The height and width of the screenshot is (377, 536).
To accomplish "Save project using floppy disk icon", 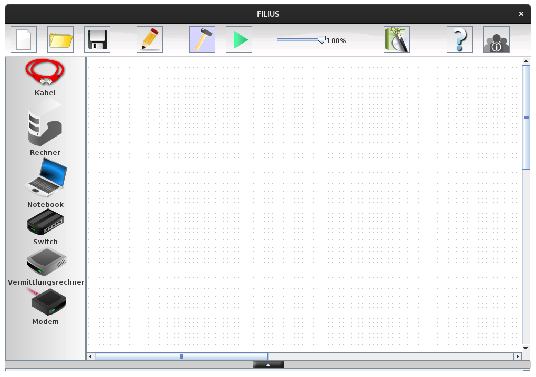I will tap(97, 39).
